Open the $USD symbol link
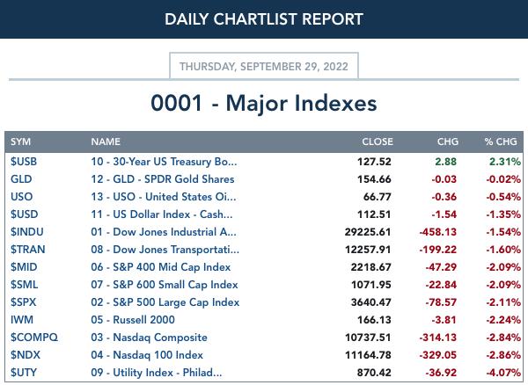Screen dimensions: 528x385 [25, 214]
